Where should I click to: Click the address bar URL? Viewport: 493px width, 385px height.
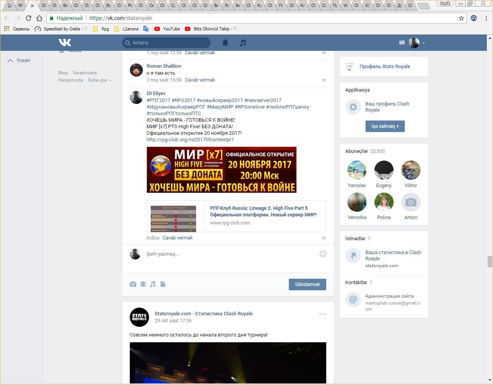[121, 18]
